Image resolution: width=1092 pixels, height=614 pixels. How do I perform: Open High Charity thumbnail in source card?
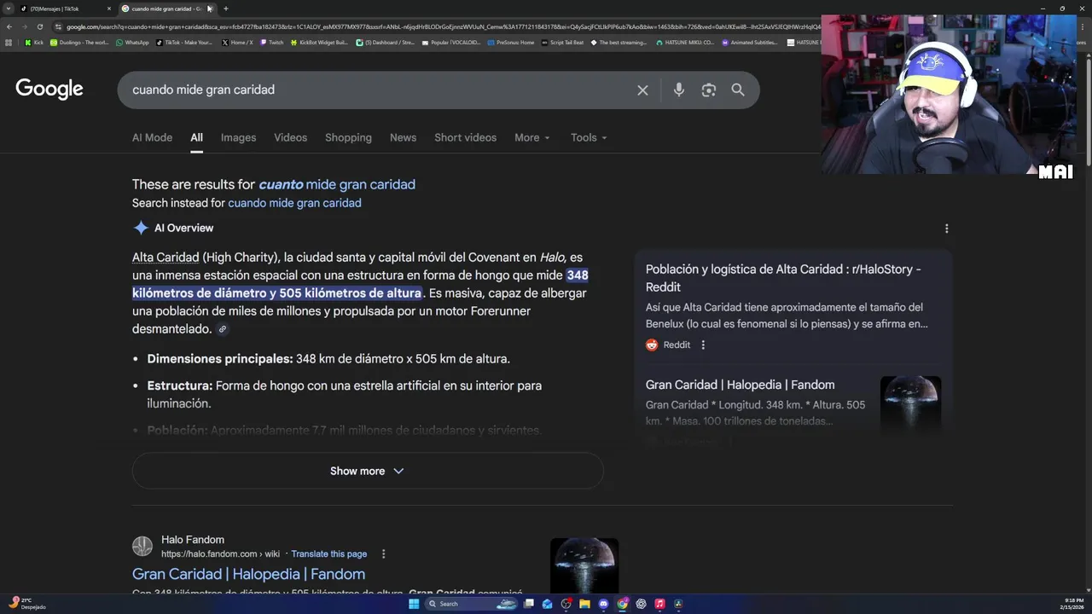(910, 403)
